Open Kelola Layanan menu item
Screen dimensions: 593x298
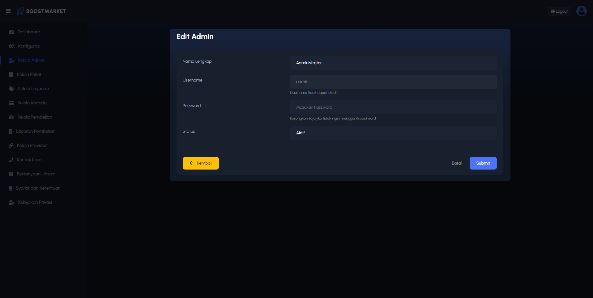tap(33, 89)
